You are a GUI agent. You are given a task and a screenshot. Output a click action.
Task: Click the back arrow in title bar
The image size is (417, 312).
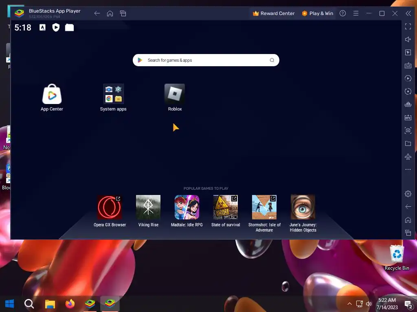point(97,13)
